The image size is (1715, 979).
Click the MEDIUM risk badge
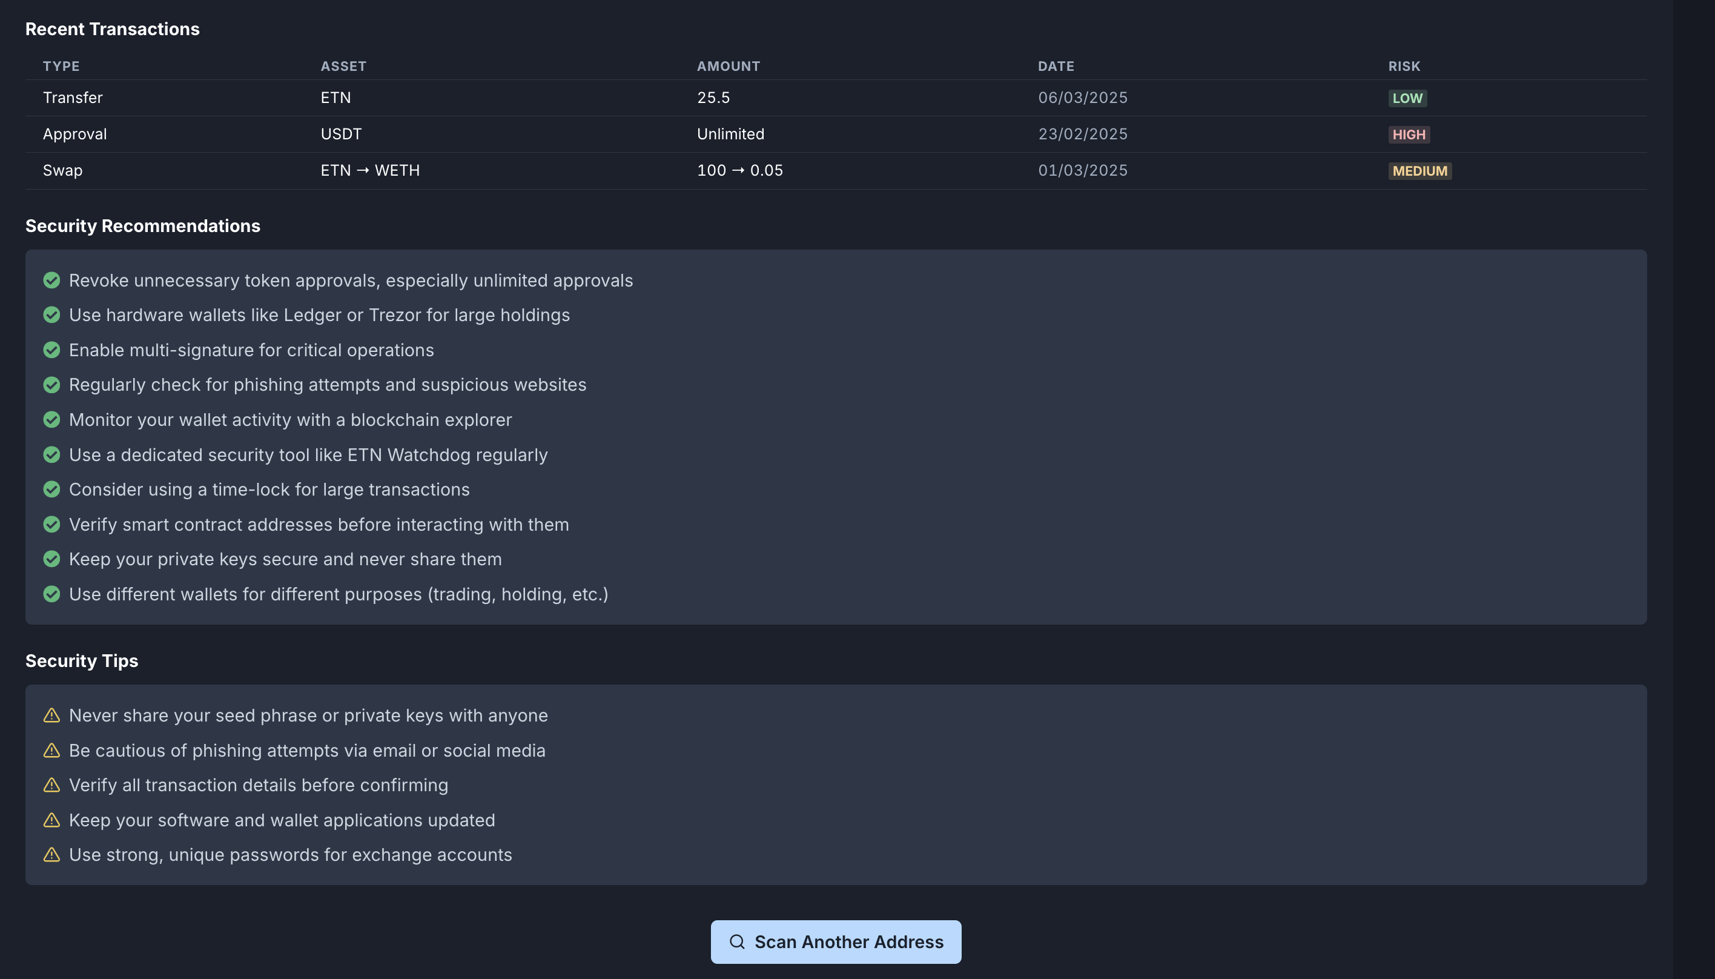[x=1419, y=171]
